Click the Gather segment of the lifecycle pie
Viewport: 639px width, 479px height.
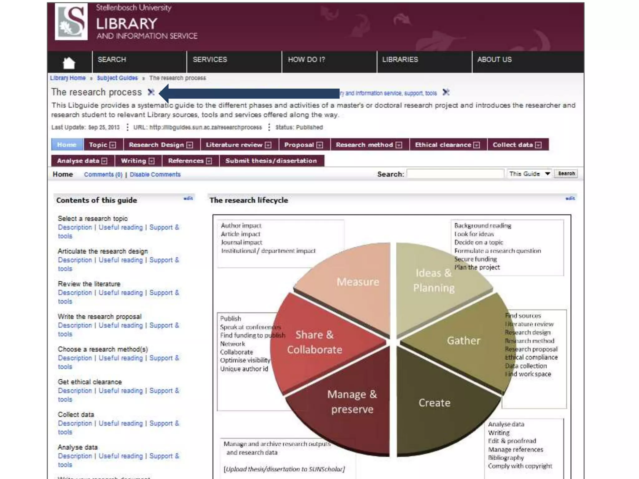(x=463, y=341)
